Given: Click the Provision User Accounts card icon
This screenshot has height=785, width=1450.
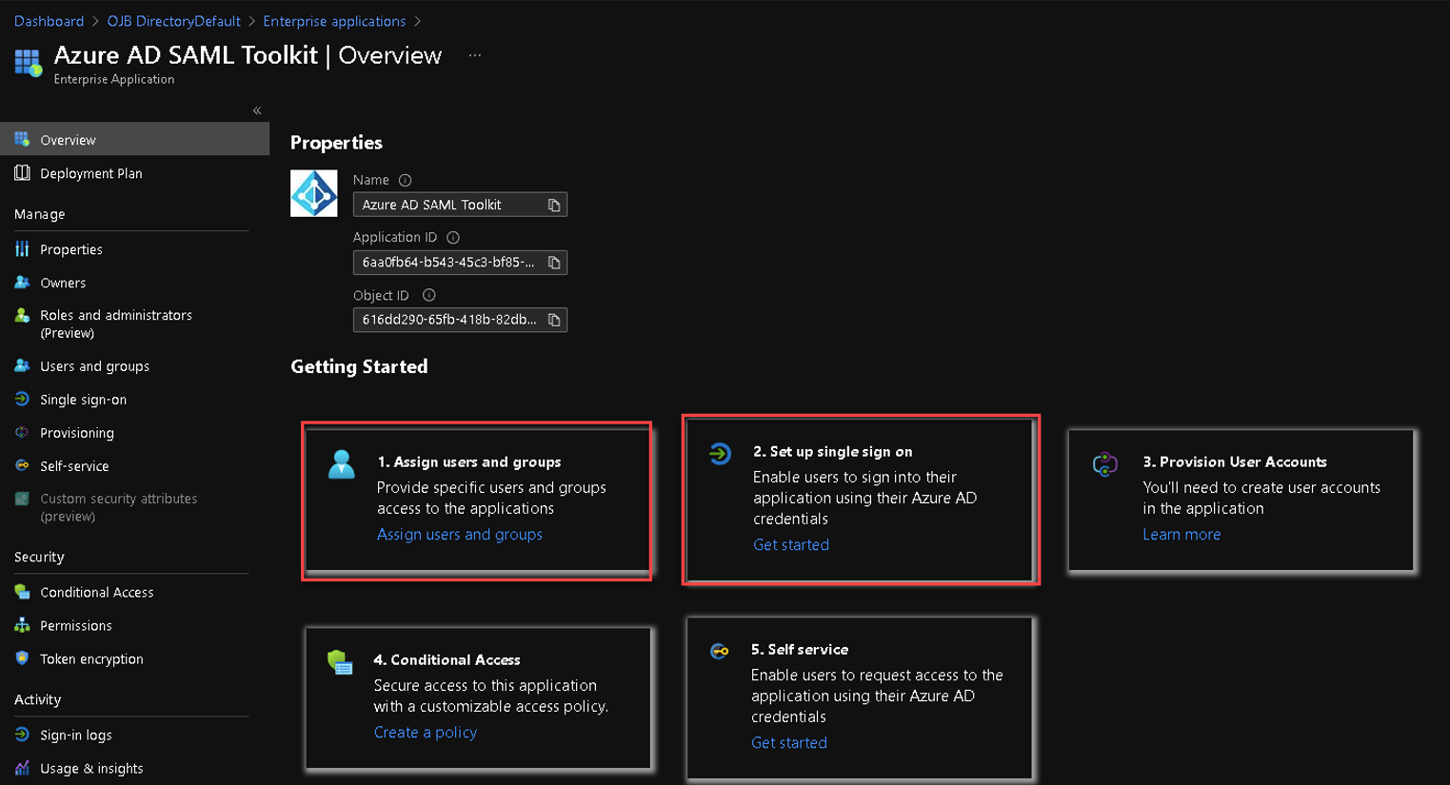Looking at the screenshot, I should 1104,464.
